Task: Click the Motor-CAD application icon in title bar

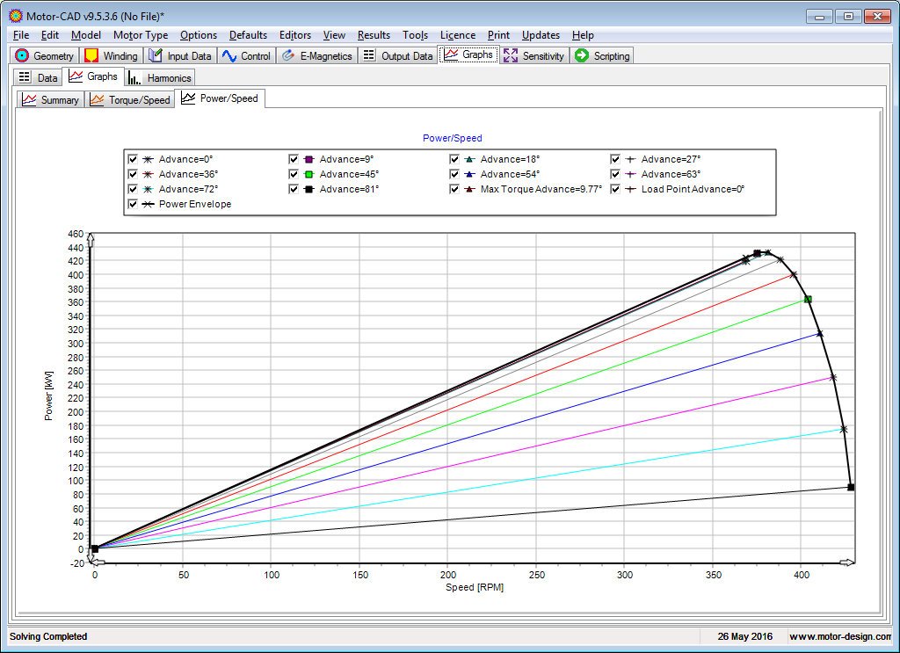Action: (16, 16)
